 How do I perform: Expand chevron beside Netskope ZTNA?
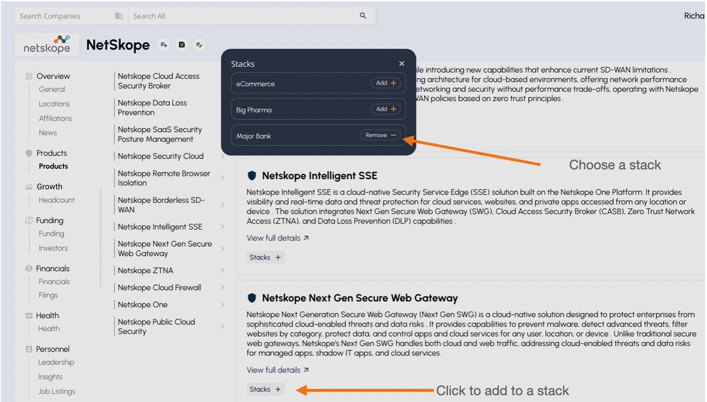click(x=223, y=271)
